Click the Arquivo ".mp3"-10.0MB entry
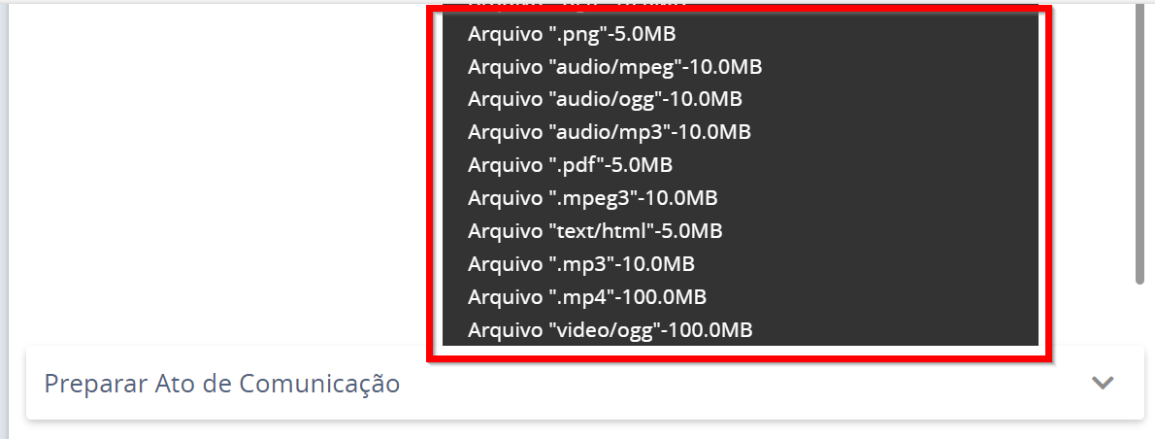The width and height of the screenshot is (1155, 439). coord(581,264)
